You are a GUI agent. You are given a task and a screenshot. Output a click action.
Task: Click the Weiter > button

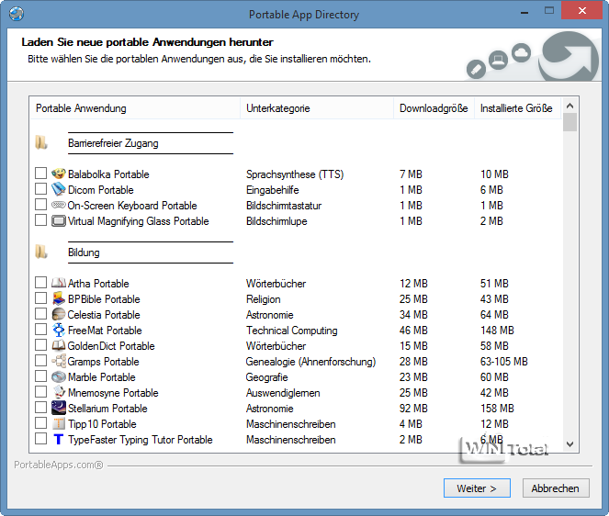[x=477, y=488]
